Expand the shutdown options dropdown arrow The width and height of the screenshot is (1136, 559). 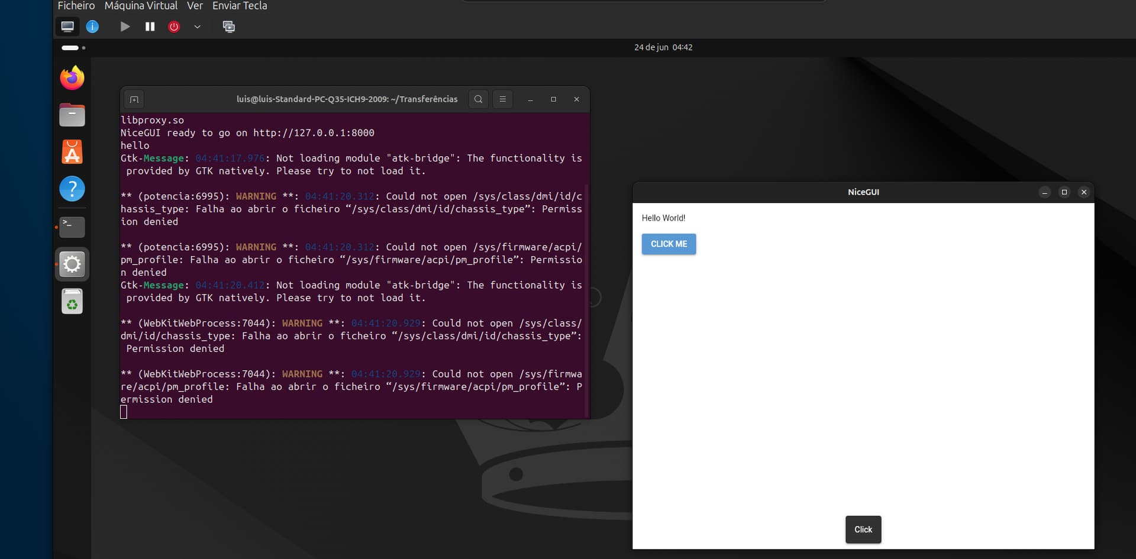tap(197, 27)
